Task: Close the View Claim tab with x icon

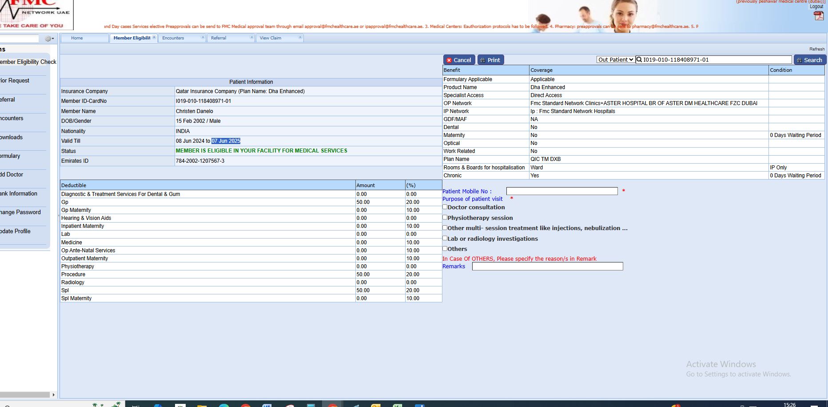Action: [x=300, y=38]
